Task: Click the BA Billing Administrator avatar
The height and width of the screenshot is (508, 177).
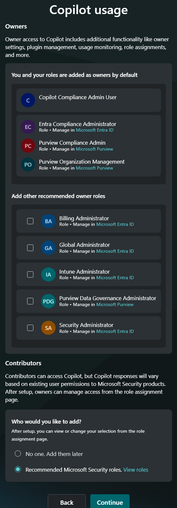Action: (48, 221)
